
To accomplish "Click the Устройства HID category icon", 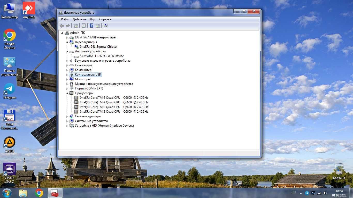I will 72,126.
